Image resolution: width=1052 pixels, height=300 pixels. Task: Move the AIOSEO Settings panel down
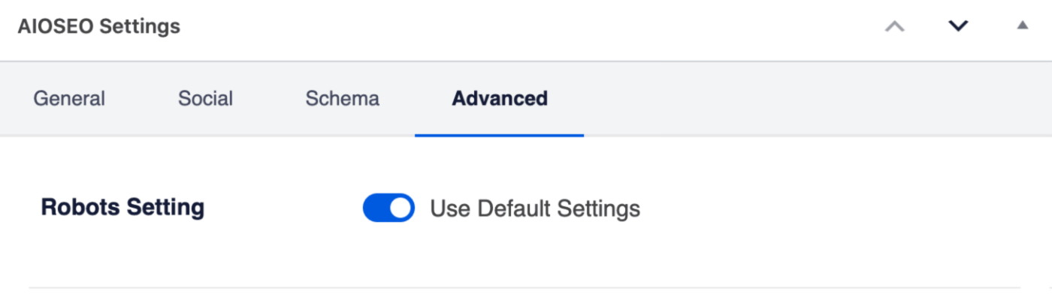(958, 26)
